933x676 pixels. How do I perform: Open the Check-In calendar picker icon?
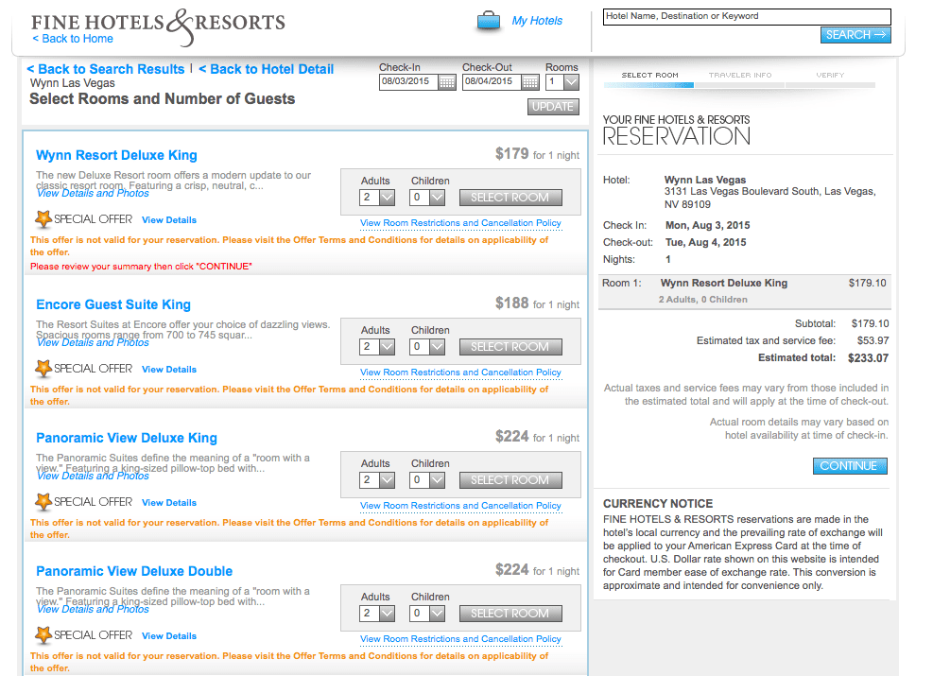point(447,82)
